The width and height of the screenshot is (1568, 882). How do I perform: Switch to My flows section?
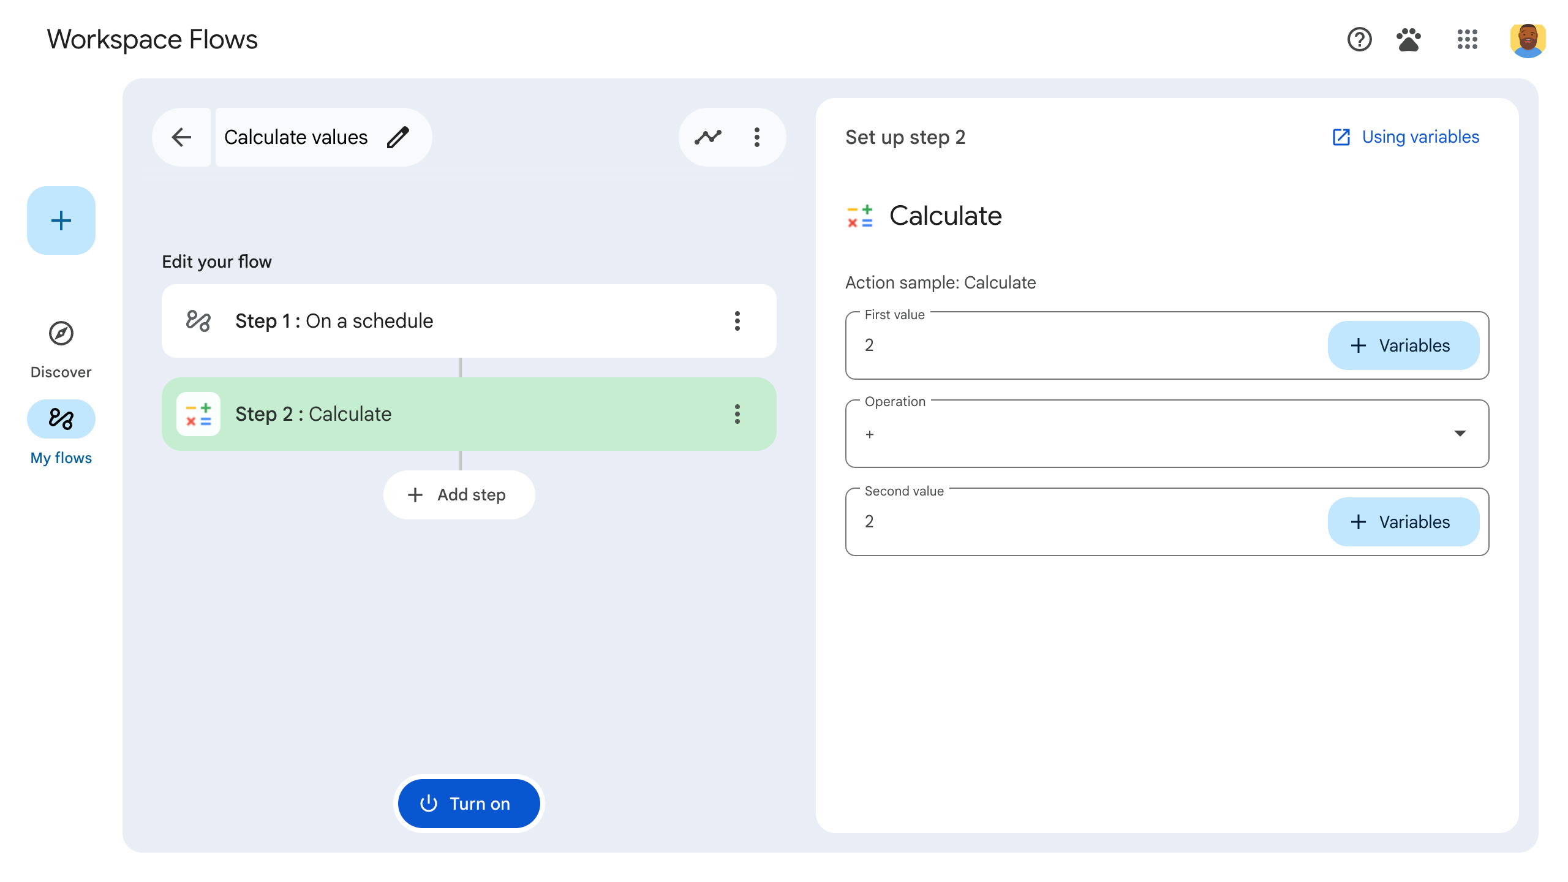click(61, 429)
